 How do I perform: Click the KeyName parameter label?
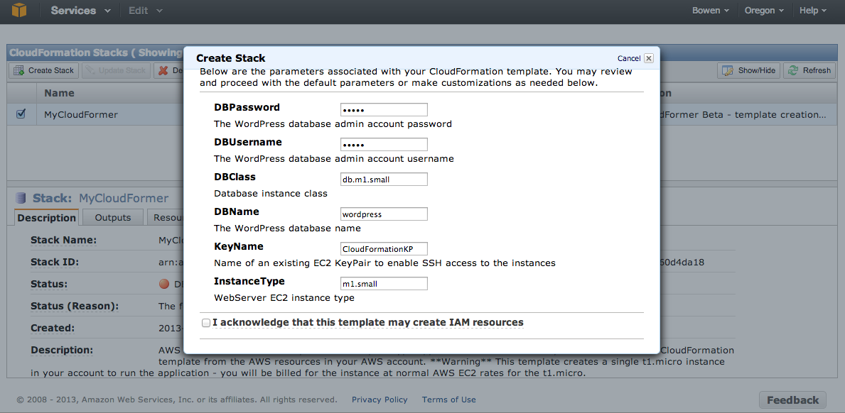pyautogui.click(x=239, y=246)
